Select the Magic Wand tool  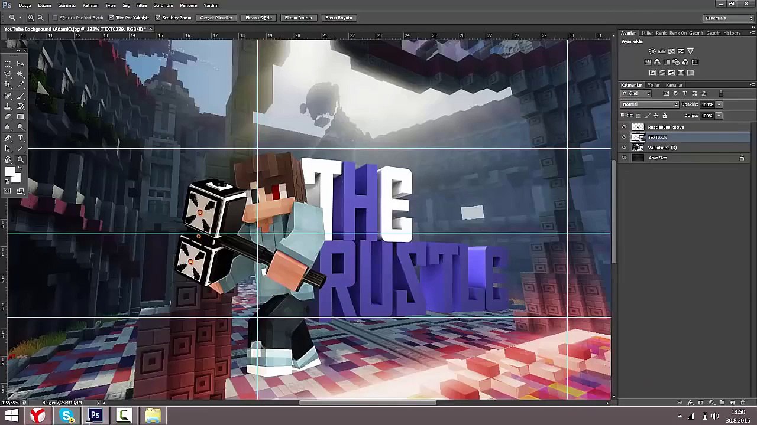(21, 74)
